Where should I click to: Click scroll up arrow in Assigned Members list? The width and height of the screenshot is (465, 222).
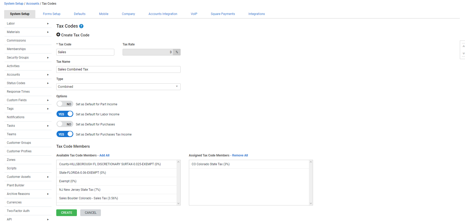pos(311,162)
